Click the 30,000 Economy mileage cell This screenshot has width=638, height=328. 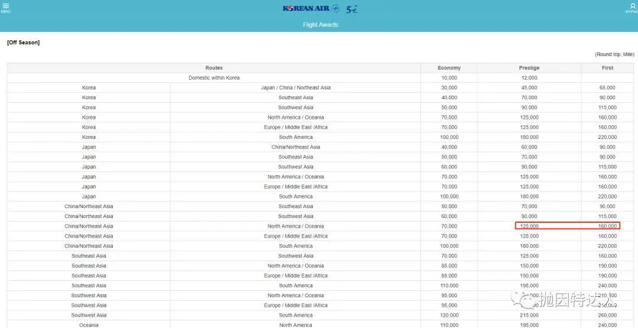[449, 88]
